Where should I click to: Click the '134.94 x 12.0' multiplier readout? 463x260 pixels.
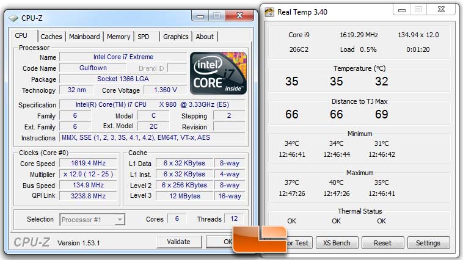click(418, 35)
